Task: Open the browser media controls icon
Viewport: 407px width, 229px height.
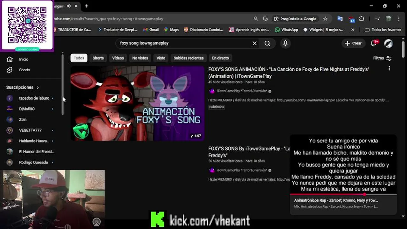Action: 377,19
